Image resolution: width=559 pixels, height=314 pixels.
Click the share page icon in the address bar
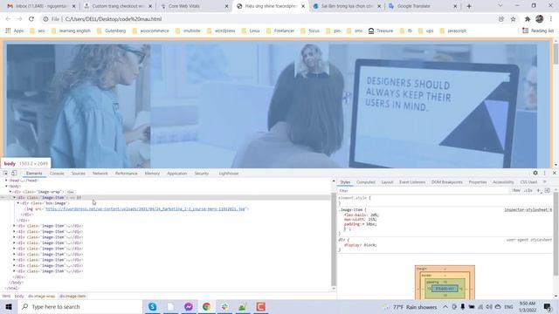(501, 19)
